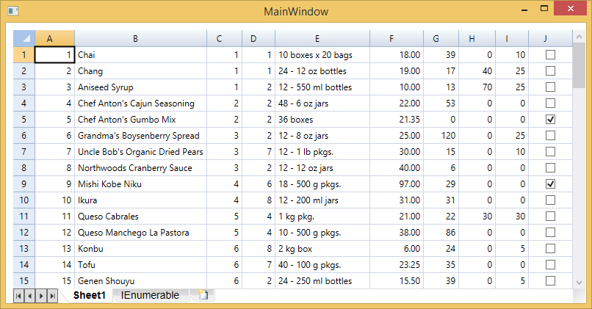Screen dimensions: 592x309
Task: Select cell '15.50' in column F
Action: point(397,281)
